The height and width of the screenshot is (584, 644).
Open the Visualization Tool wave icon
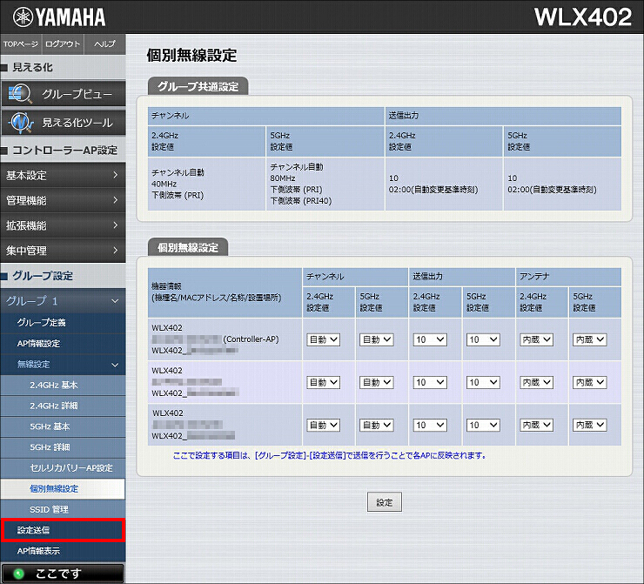pyautogui.click(x=21, y=123)
